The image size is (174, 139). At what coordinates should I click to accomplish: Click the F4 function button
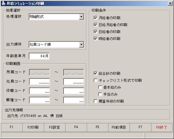pos(76,127)
